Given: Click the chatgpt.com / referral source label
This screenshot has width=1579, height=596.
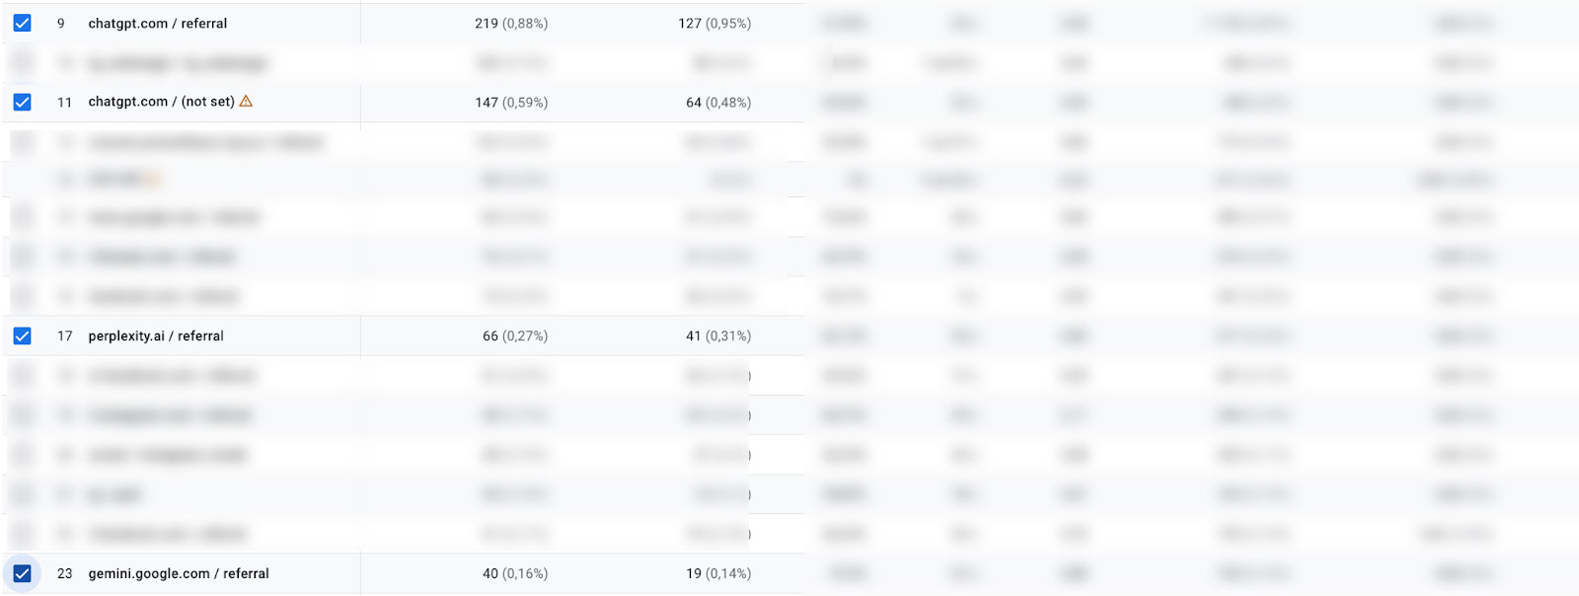Looking at the screenshot, I should click(x=158, y=24).
